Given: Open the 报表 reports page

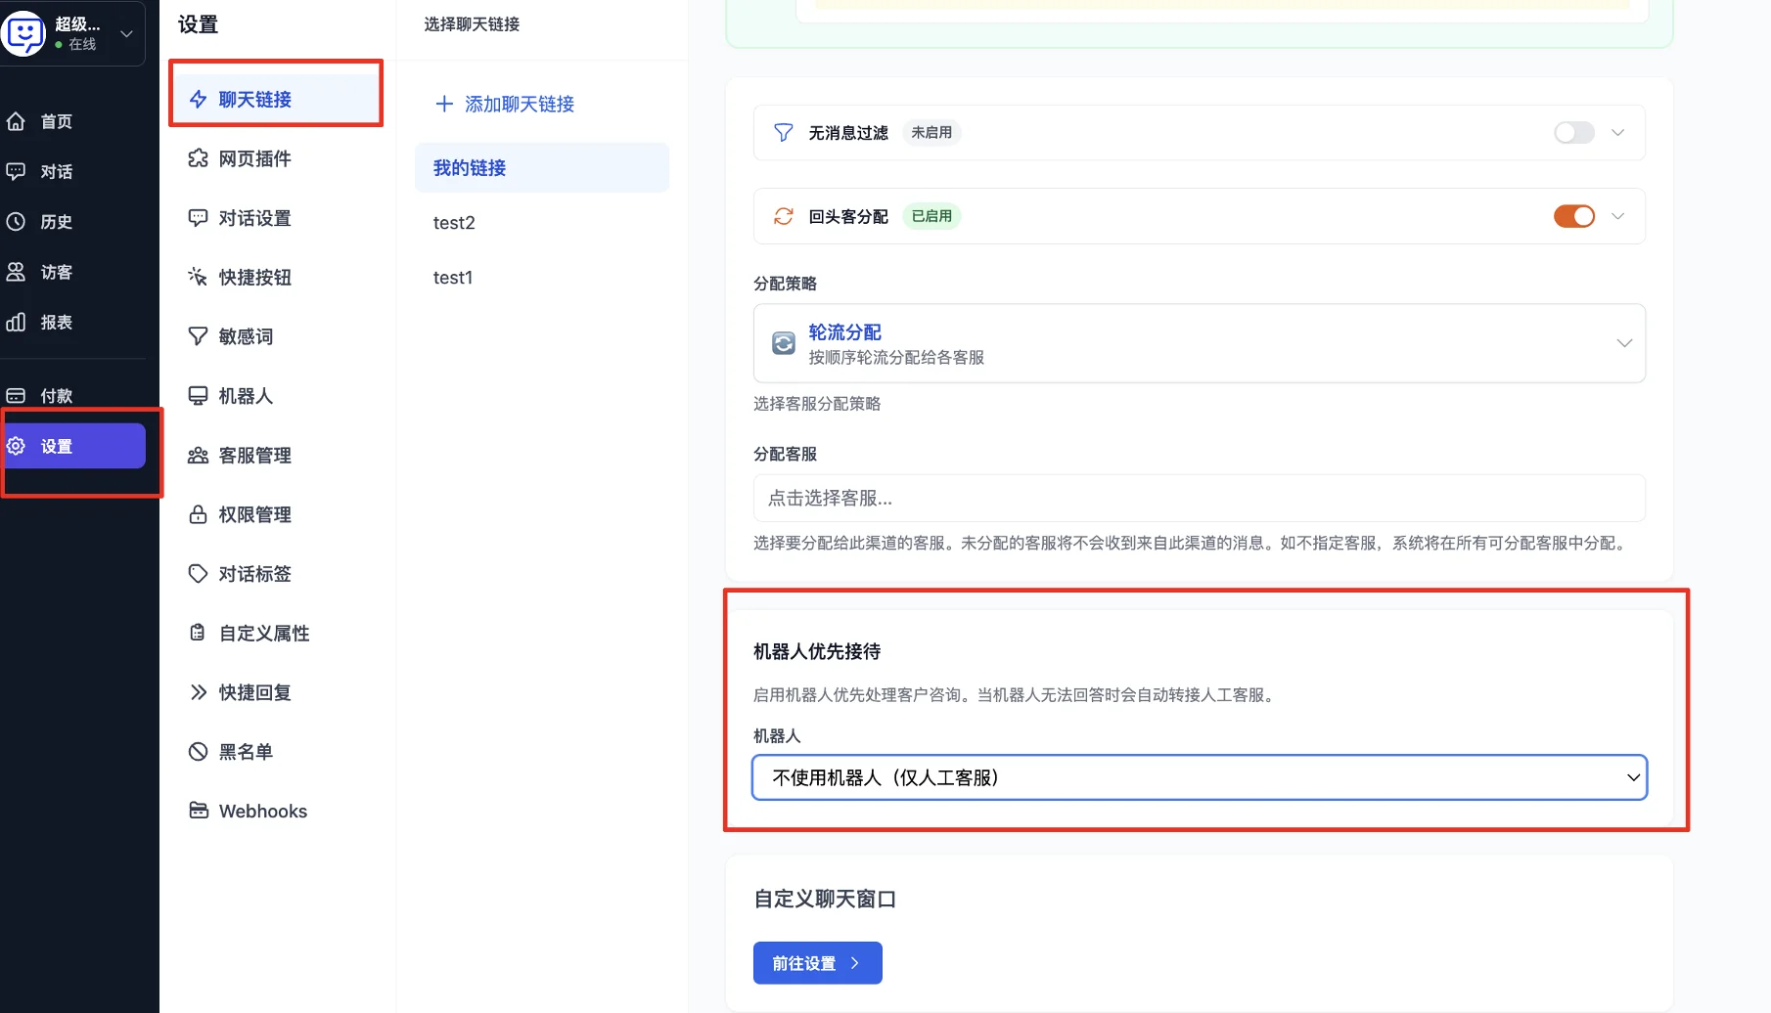Looking at the screenshot, I should pos(56,322).
